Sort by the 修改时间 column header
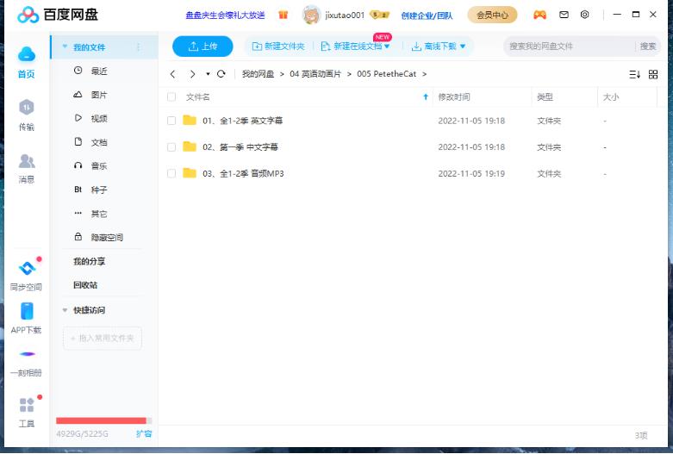673x454 pixels. [x=454, y=97]
